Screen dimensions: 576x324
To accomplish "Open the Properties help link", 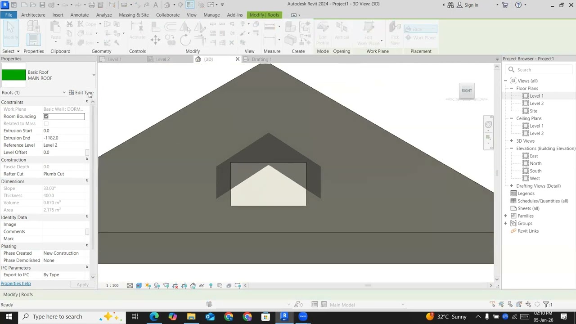I will click(16, 283).
